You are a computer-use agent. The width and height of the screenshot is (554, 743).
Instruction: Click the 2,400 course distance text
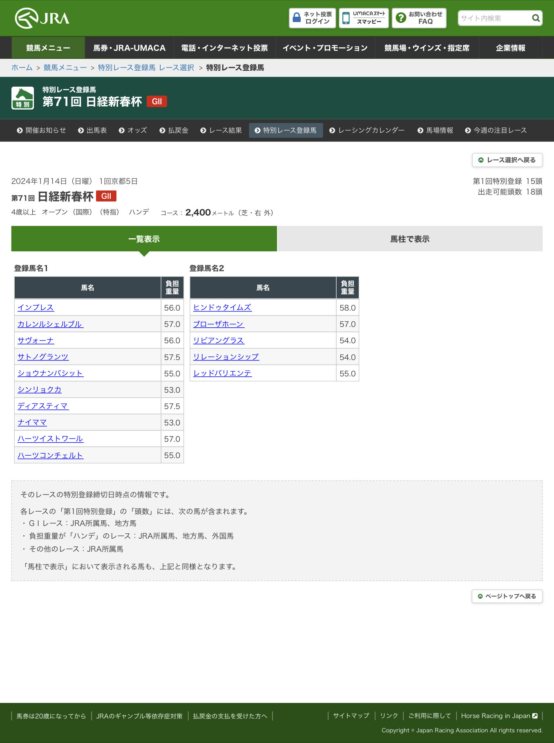[198, 213]
